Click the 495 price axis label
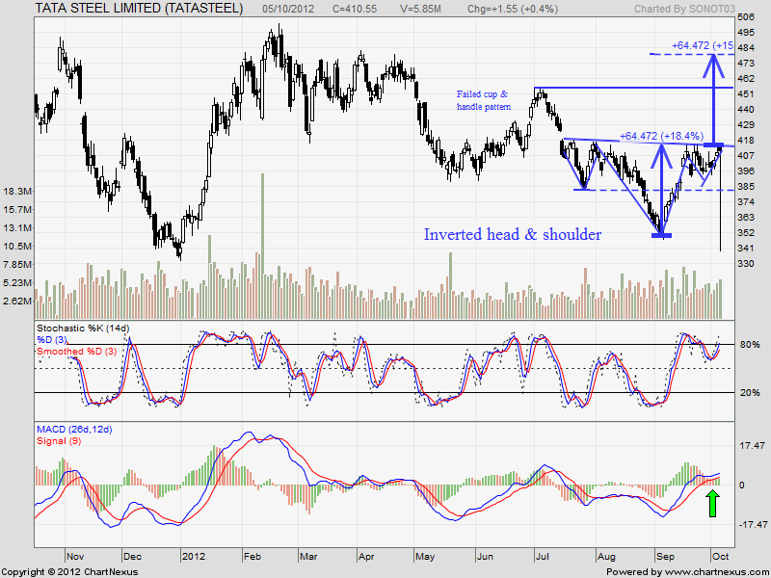 point(746,33)
